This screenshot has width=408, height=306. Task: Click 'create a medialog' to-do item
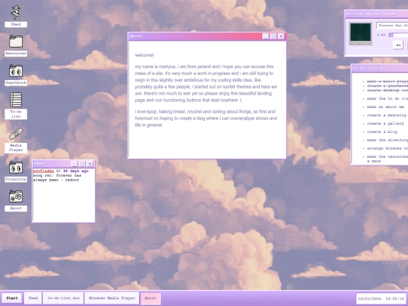pos(386,115)
